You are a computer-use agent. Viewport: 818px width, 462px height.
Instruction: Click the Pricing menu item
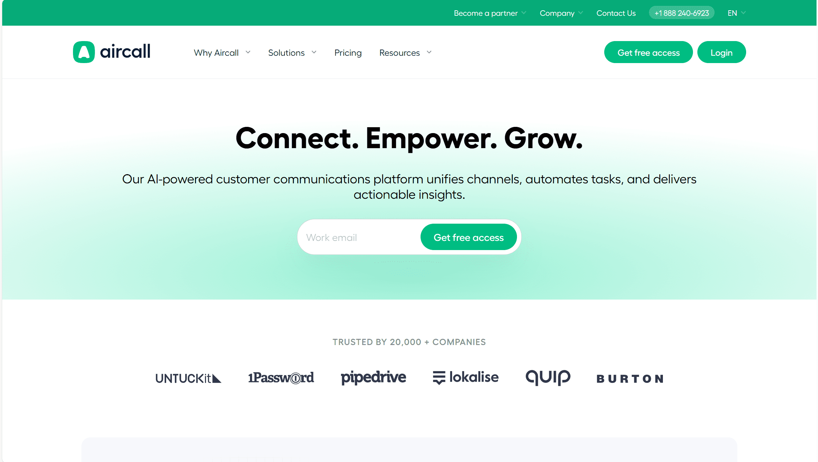tap(348, 52)
